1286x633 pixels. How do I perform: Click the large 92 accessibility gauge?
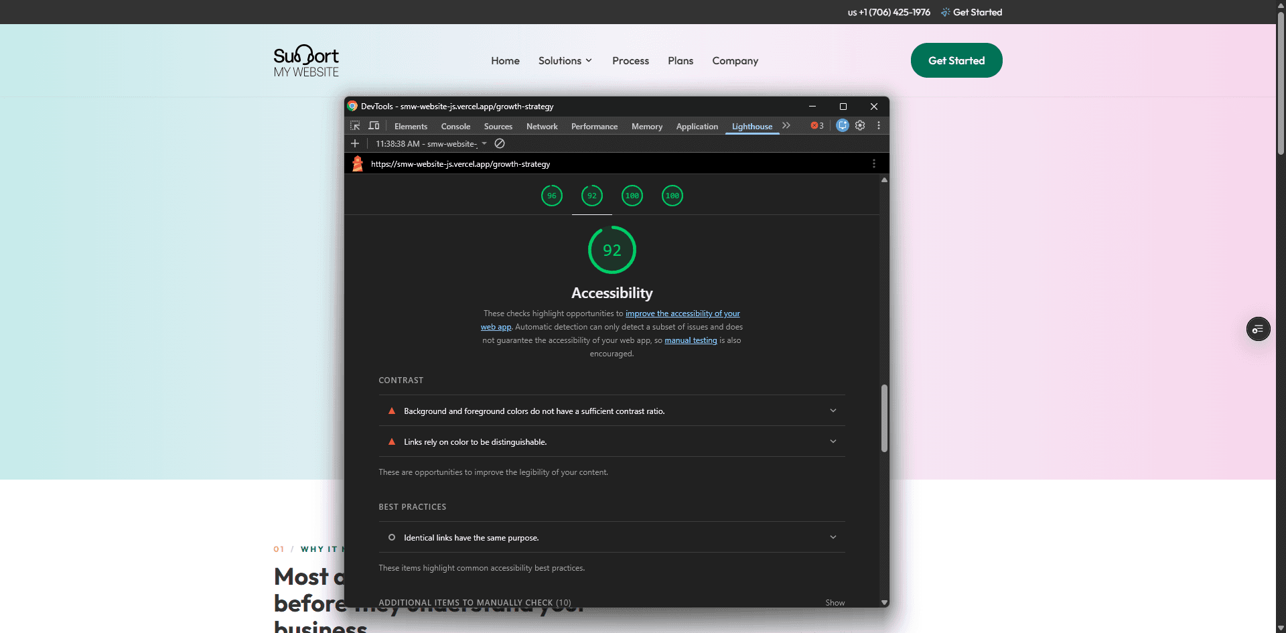tap(612, 250)
